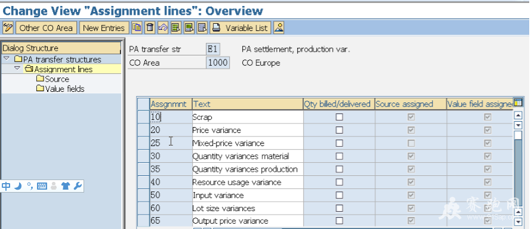Viewport: 531px width, 229px height.
Task: Collapse Assignment lines tree node
Action: pyautogui.click(x=17, y=69)
